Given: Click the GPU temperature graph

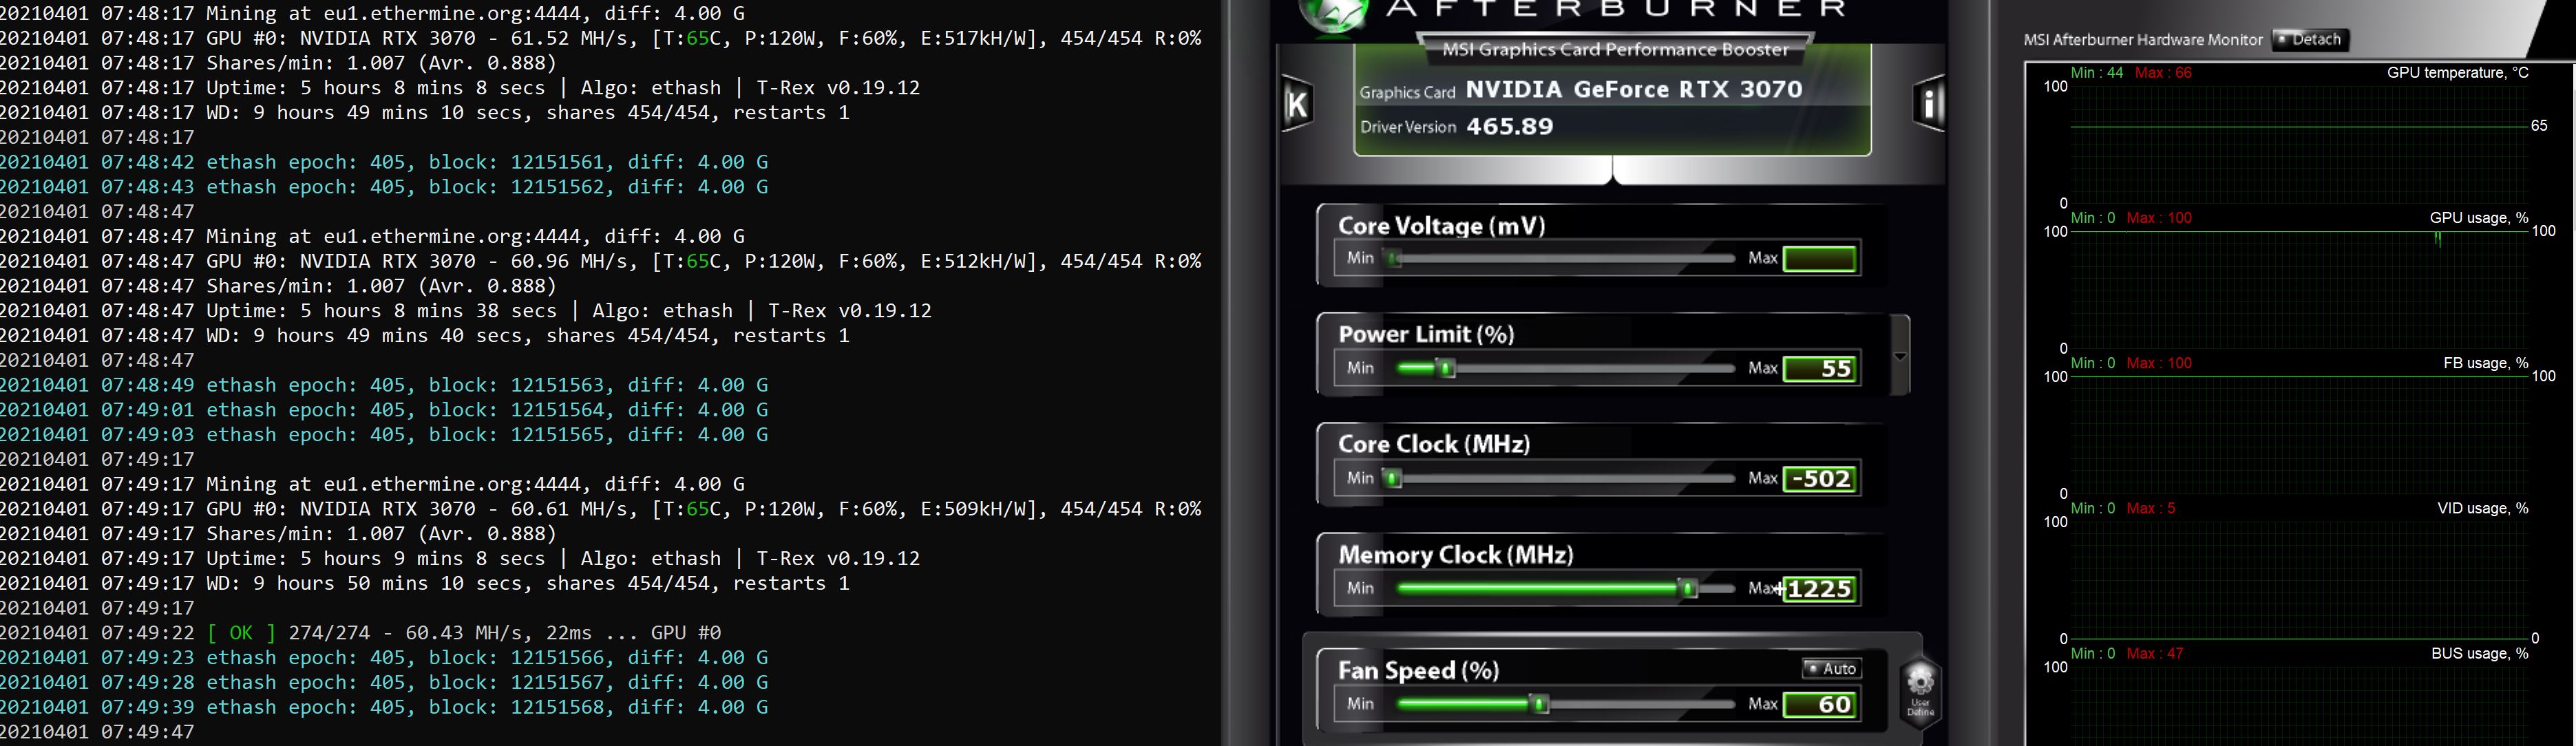Looking at the screenshot, I should click(x=2298, y=145).
